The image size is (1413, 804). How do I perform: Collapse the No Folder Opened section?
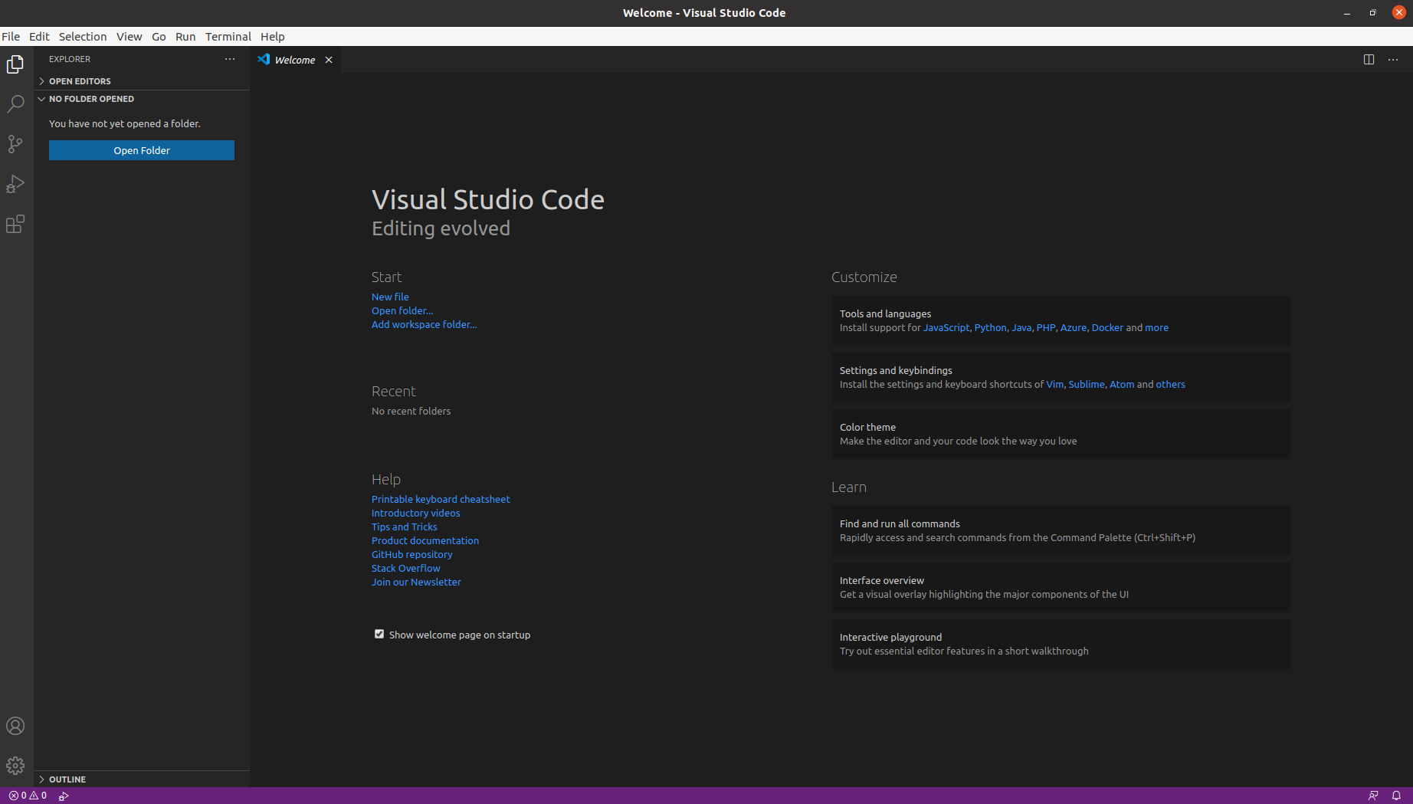pos(142,99)
